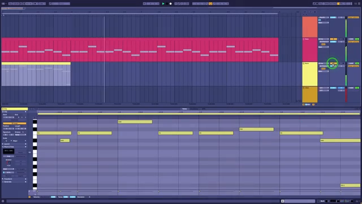Click the orange icon left of Velocity label

point(29,197)
